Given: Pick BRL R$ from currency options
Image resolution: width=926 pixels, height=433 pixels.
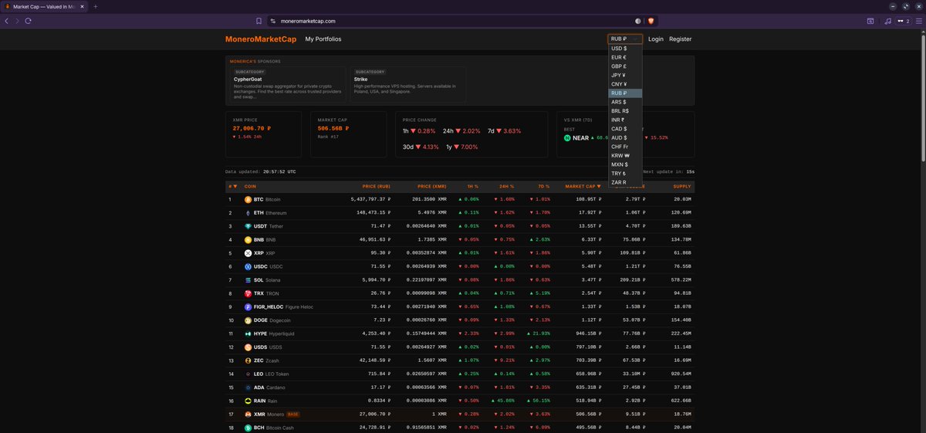Looking at the screenshot, I should tap(625, 111).
